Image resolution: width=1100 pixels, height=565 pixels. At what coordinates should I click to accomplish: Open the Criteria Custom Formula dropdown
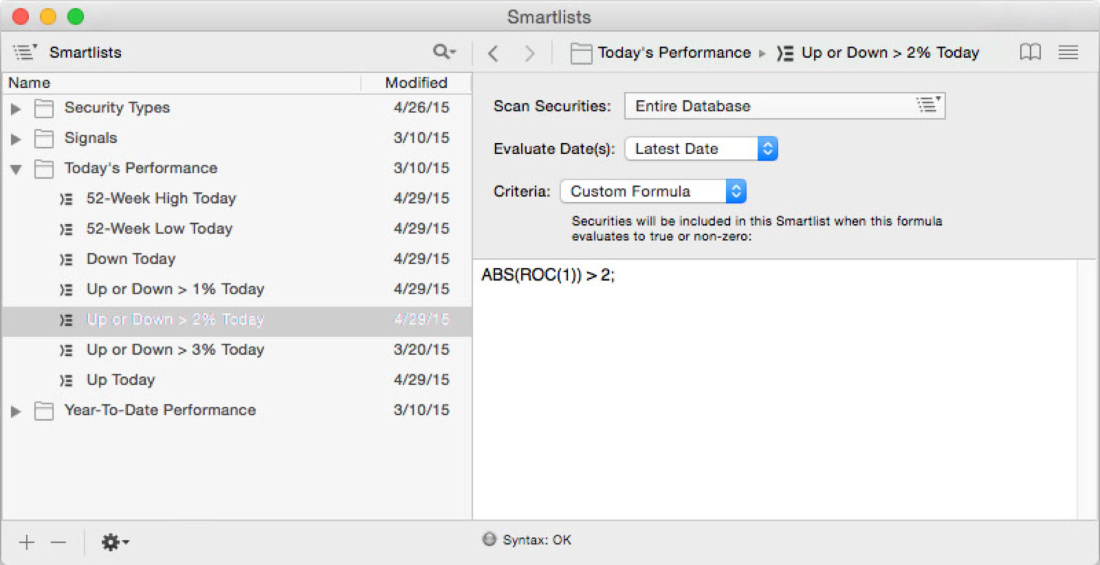pyautogui.click(x=735, y=191)
